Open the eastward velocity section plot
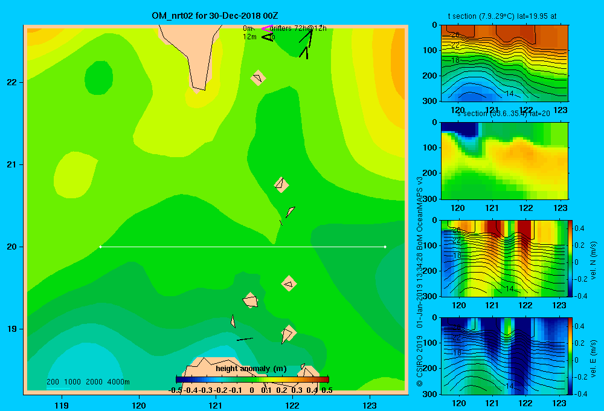 (x=504, y=356)
